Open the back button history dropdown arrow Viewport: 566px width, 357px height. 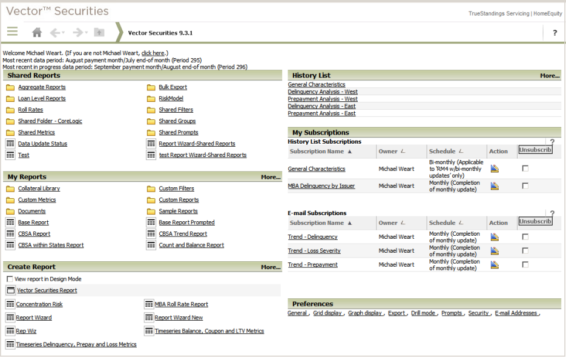pyautogui.click(x=63, y=33)
